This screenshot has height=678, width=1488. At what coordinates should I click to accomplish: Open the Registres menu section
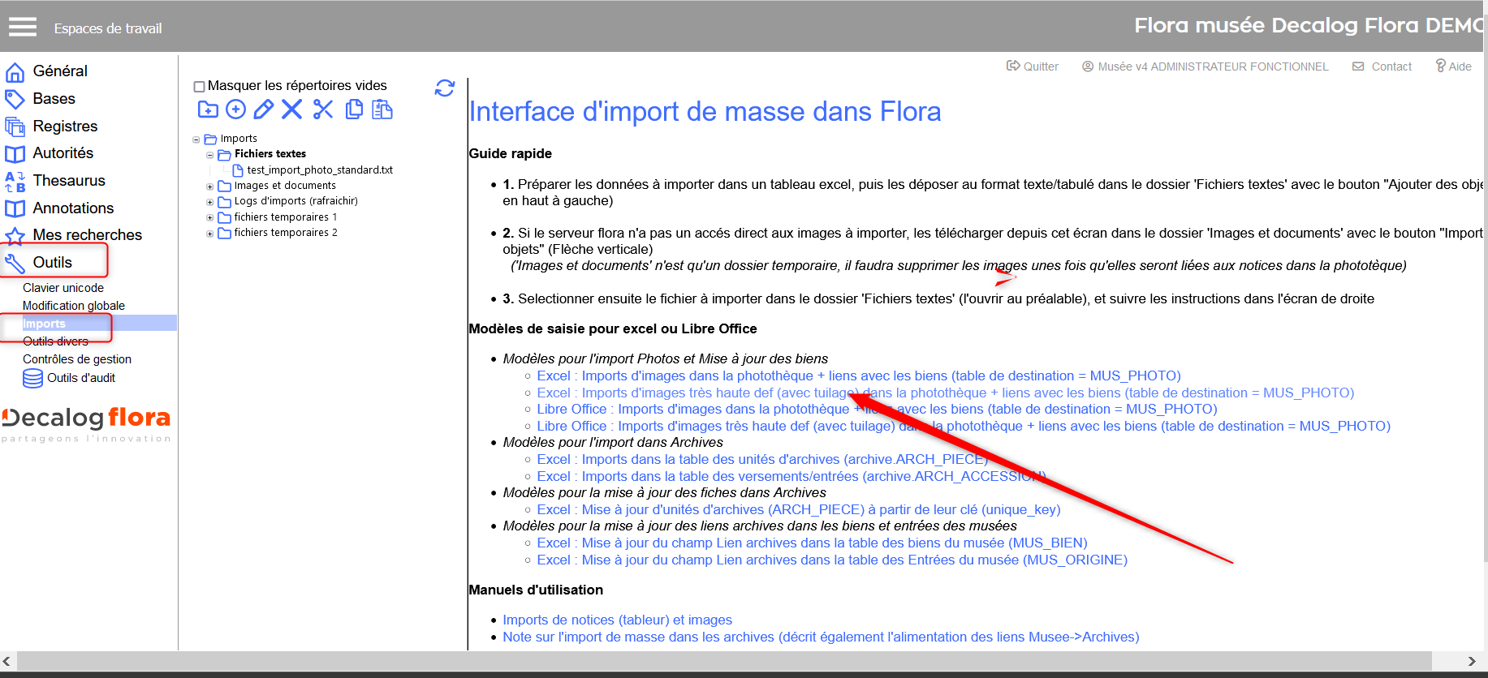[65, 127]
